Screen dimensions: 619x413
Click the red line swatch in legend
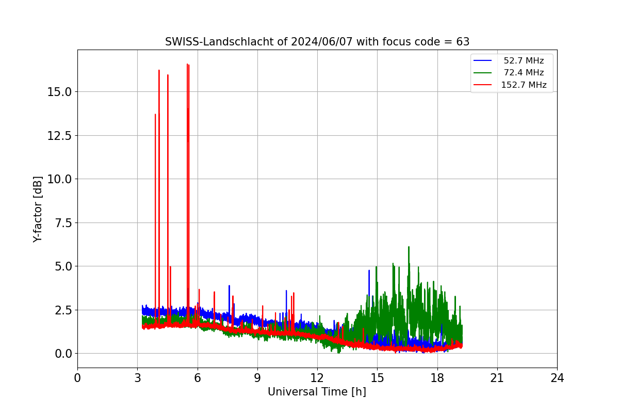click(x=483, y=85)
